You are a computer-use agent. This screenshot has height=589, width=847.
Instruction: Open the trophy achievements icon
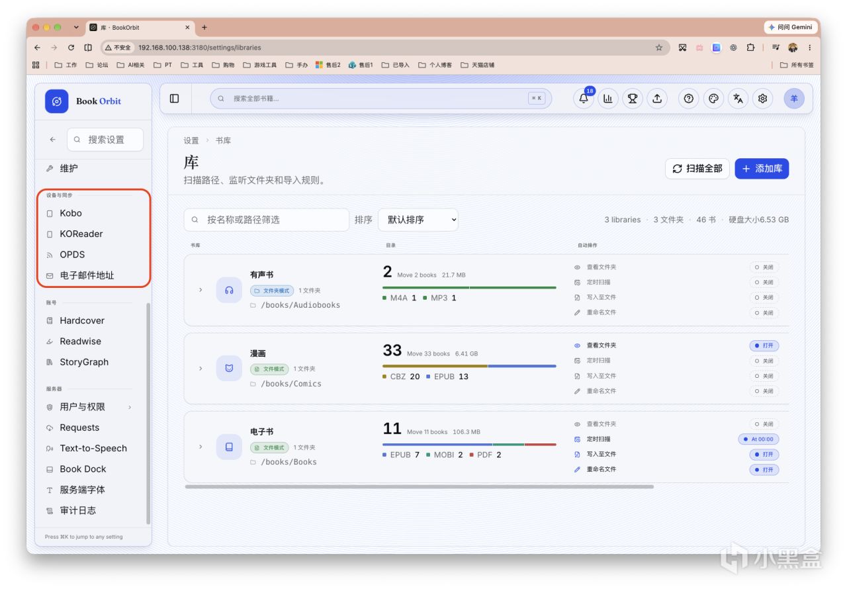click(x=633, y=99)
